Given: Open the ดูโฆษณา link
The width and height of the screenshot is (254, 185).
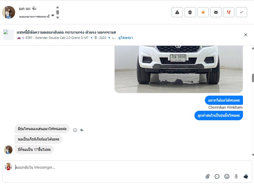Looking at the screenshot, I should (x=126, y=38).
